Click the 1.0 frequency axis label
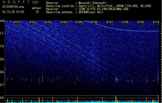Image resolution: width=162 pixels, height=103 pixels. 2,46
